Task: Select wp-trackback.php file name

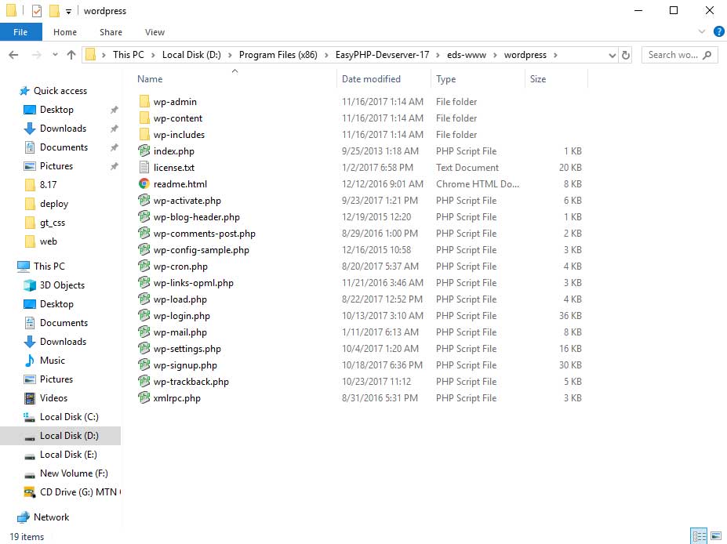Action: [191, 382]
